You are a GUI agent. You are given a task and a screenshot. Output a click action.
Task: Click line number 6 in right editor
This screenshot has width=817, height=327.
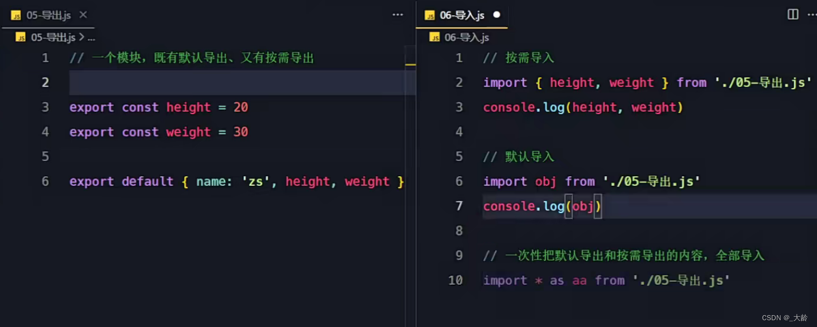(x=458, y=181)
